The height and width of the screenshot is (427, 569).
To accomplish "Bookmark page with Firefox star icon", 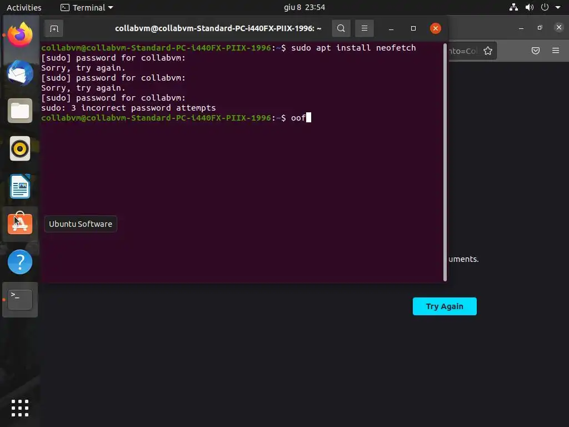I will pyautogui.click(x=488, y=51).
